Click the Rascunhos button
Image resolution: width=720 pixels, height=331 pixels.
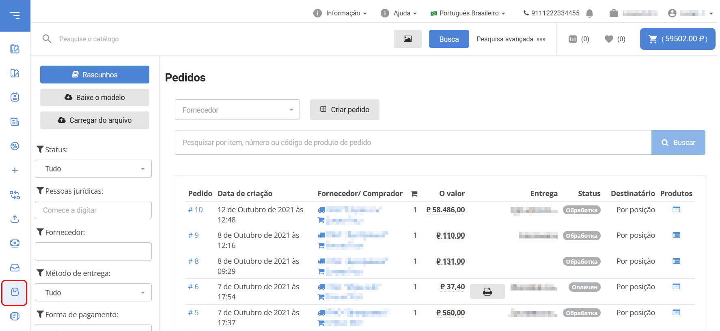[95, 75]
